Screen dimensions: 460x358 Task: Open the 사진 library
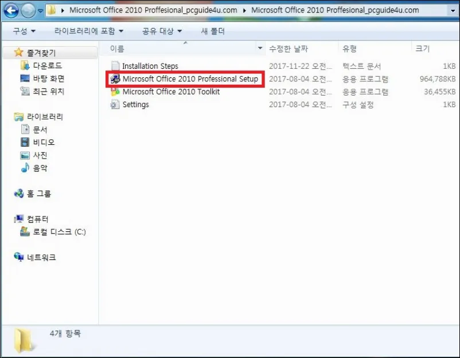click(x=40, y=155)
